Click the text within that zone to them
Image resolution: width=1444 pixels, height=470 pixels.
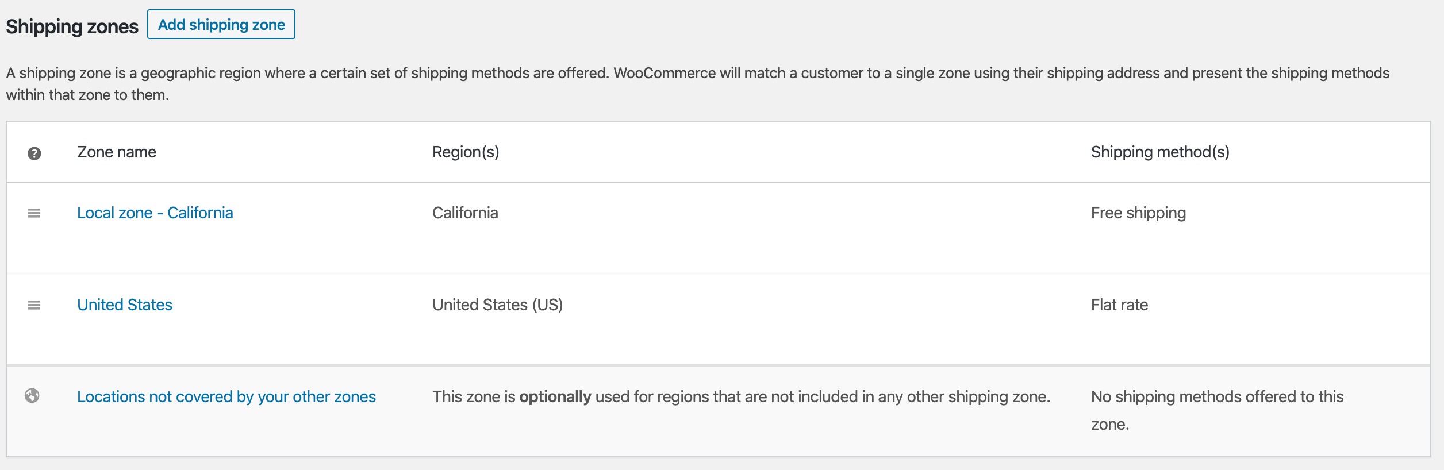coord(87,95)
